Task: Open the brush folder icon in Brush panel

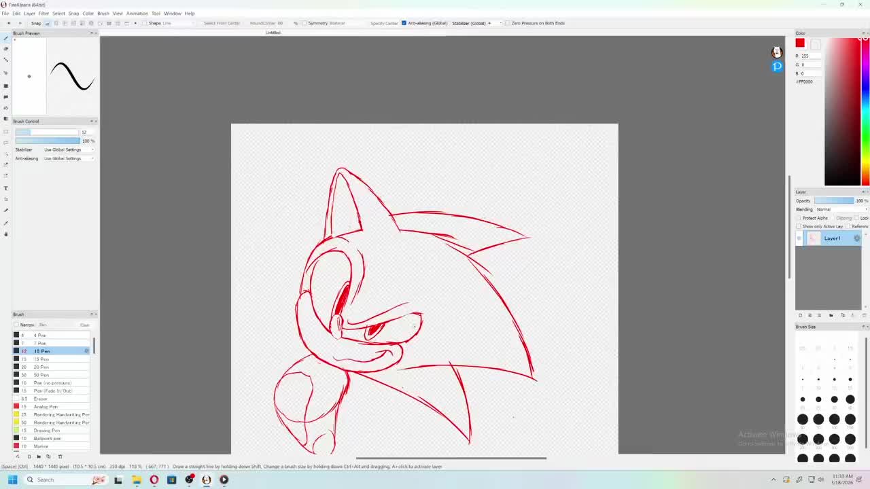Action: tap(38, 456)
